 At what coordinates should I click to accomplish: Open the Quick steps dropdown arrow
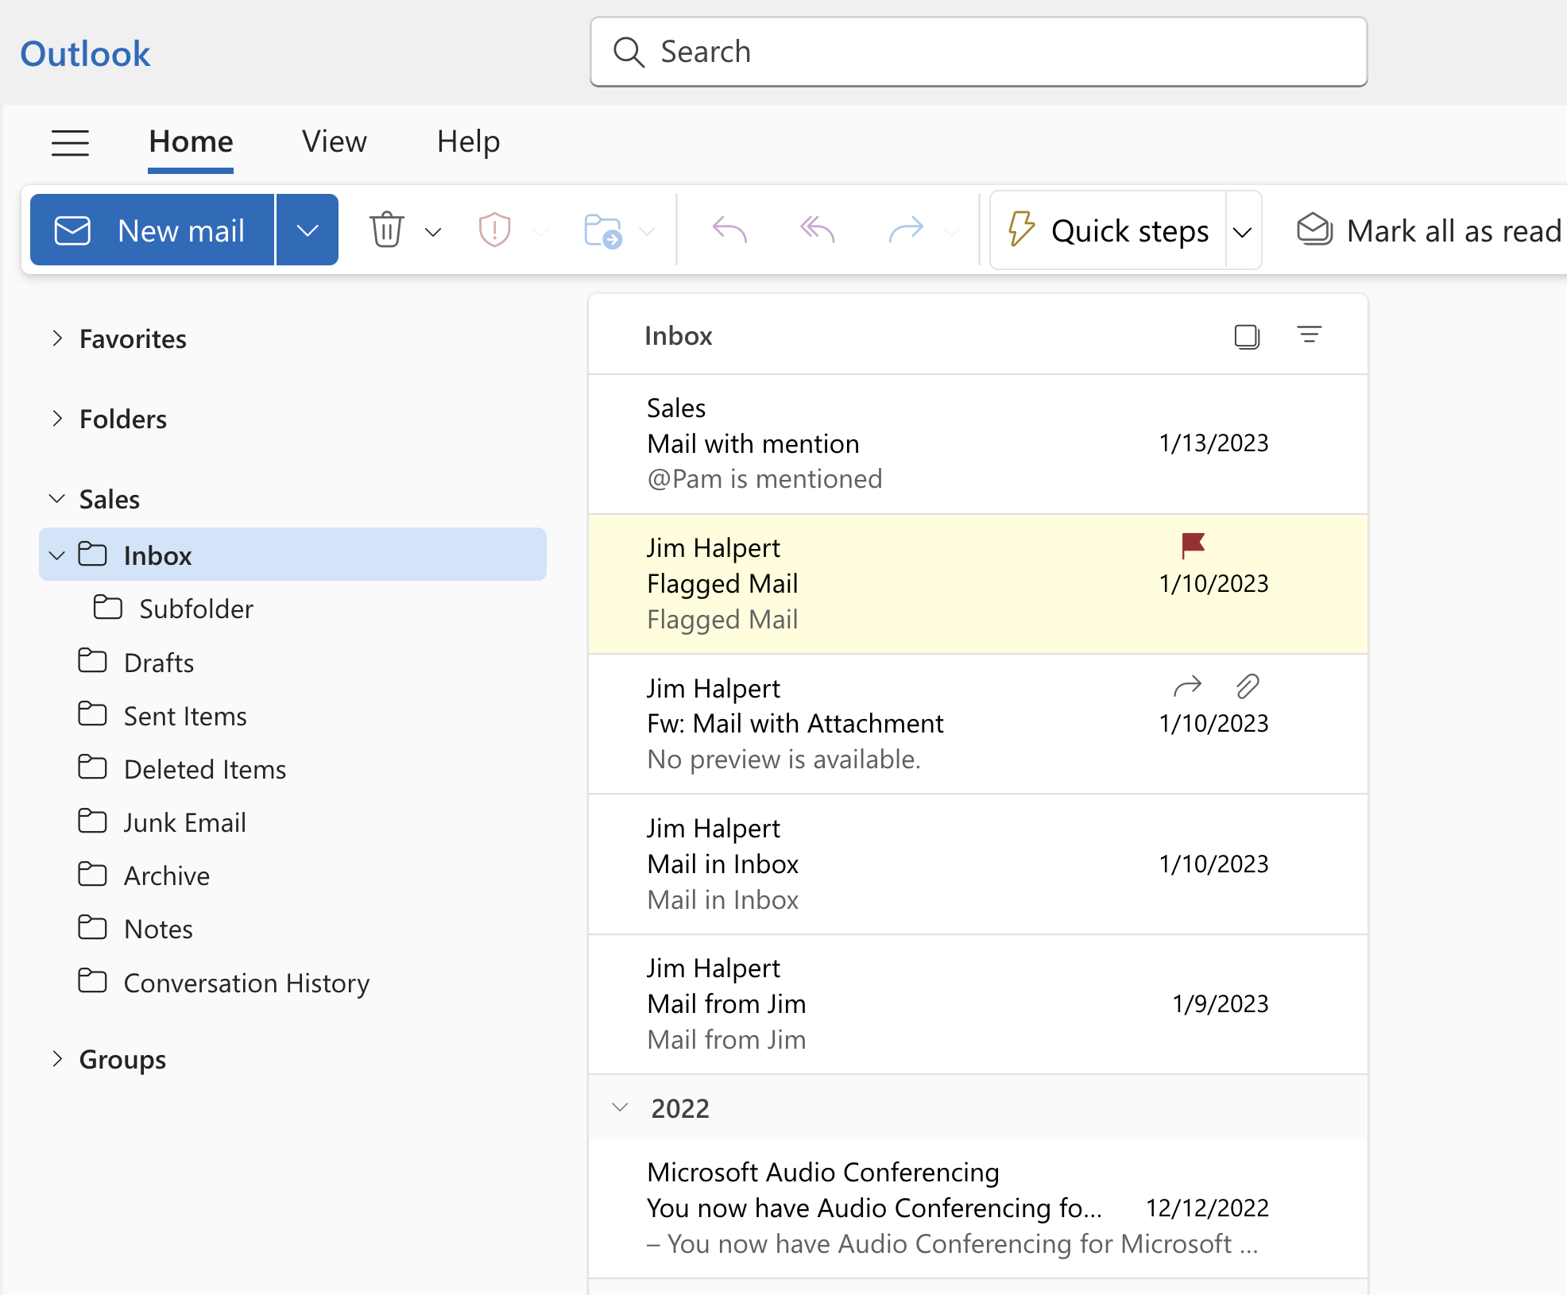pos(1244,229)
